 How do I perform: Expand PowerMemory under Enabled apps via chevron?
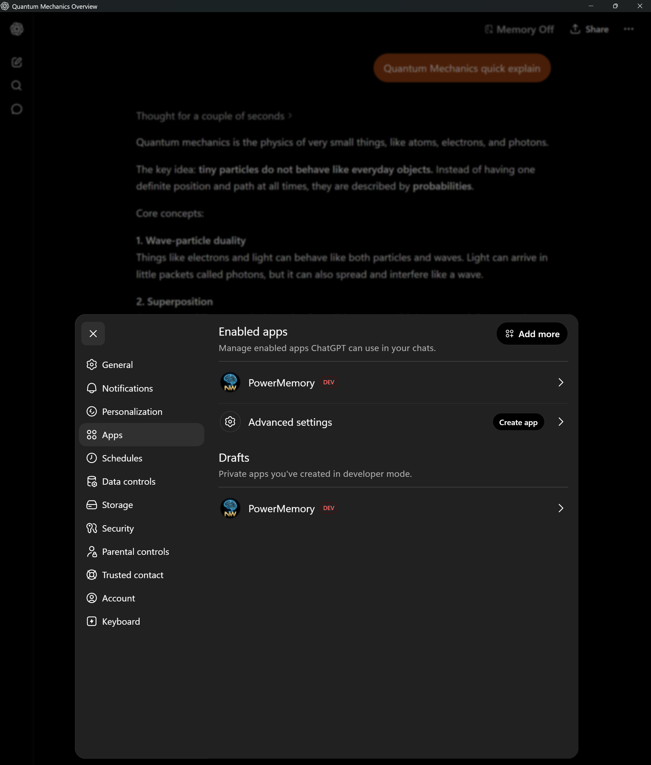click(x=561, y=382)
